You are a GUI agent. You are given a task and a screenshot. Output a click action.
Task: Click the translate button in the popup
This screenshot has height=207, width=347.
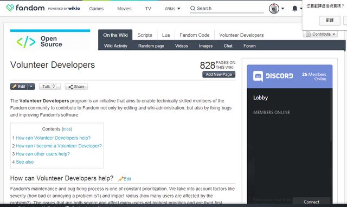pyautogui.click(x=330, y=21)
